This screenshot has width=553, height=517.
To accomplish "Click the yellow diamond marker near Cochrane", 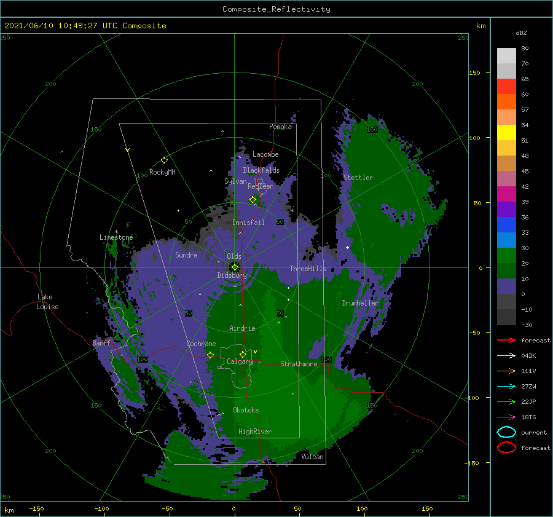I will (x=210, y=355).
